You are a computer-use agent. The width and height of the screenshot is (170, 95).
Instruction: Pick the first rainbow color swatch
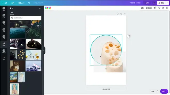(47, 8)
